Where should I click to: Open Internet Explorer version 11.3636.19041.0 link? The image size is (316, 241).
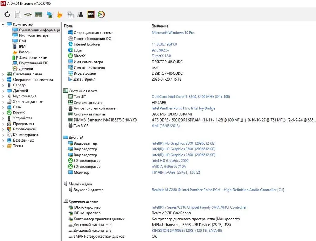pyautogui.click(x=164, y=44)
